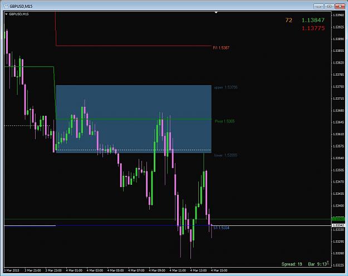The width and height of the screenshot is (348, 276).
Task: Click the Bar 9:13 countdown text
Action: [x=317, y=264]
